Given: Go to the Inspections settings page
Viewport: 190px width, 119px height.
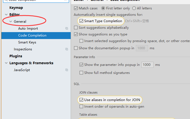Looking at the screenshot, I should [23, 49].
